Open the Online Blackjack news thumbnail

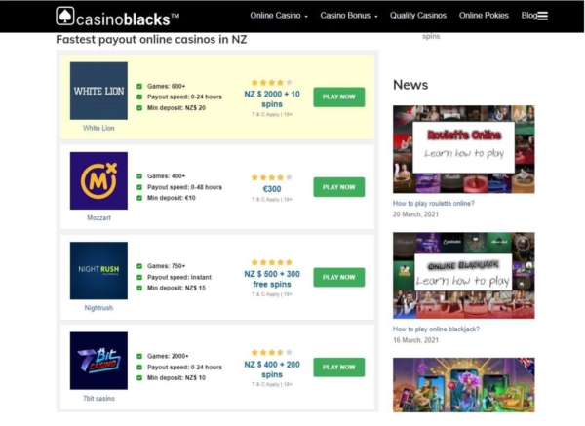click(463, 276)
